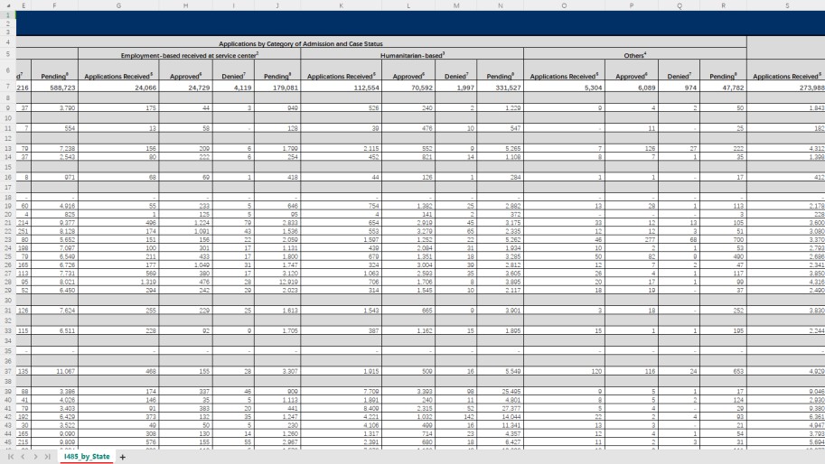Select row 37 header
This screenshot has height=464, width=825.
tap(8, 371)
